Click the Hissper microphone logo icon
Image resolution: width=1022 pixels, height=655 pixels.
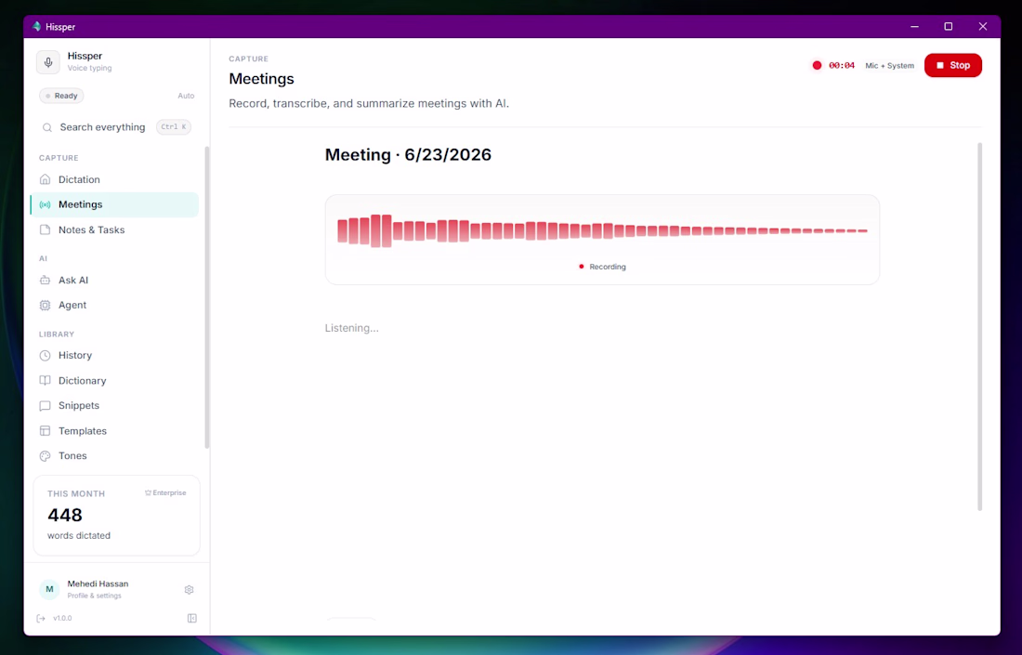(x=47, y=62)
